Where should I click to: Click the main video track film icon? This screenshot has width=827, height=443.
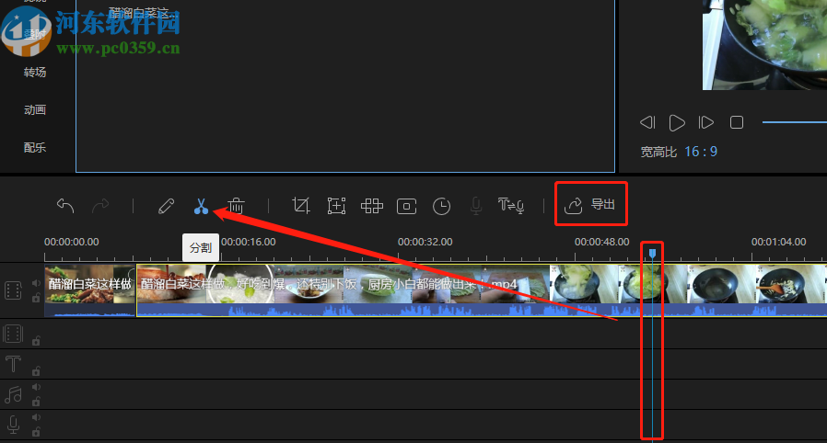13,290
